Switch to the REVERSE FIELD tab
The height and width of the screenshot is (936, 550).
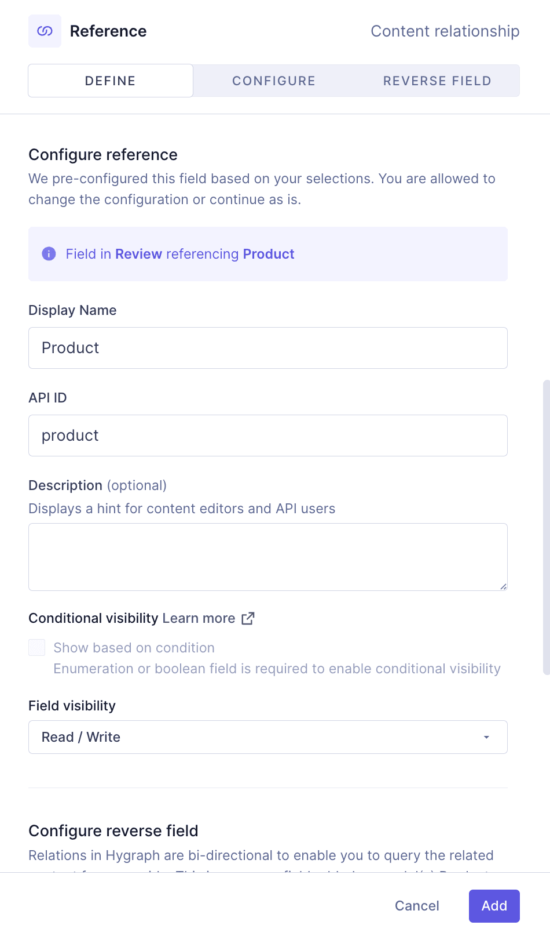point(437,81)
